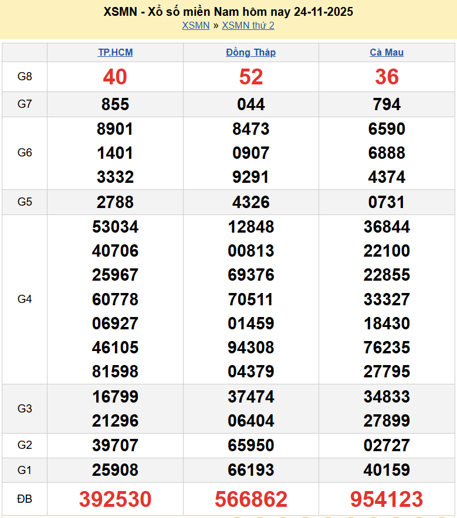Open Đồng Tháp province results link
Image resolution: width=457 pixels, height=518 pixels.
pos(250,52)
